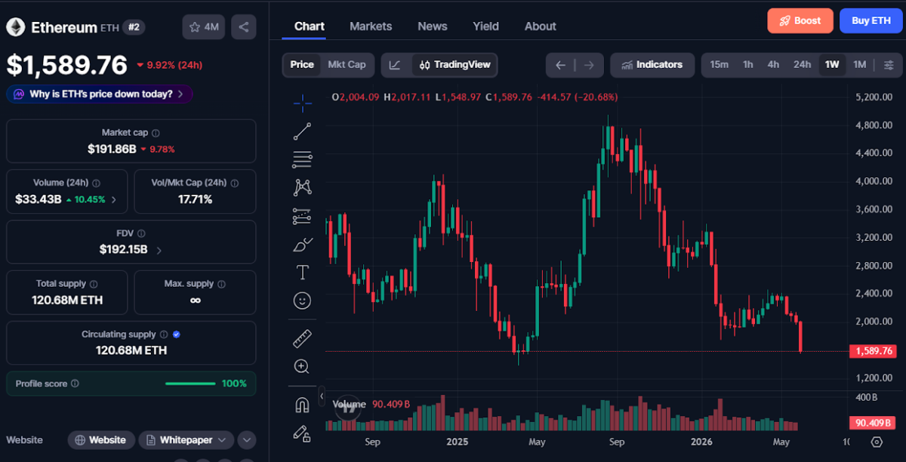Click the 90.409 B volume axis label
Screen dimensions: 906x462
874,423
